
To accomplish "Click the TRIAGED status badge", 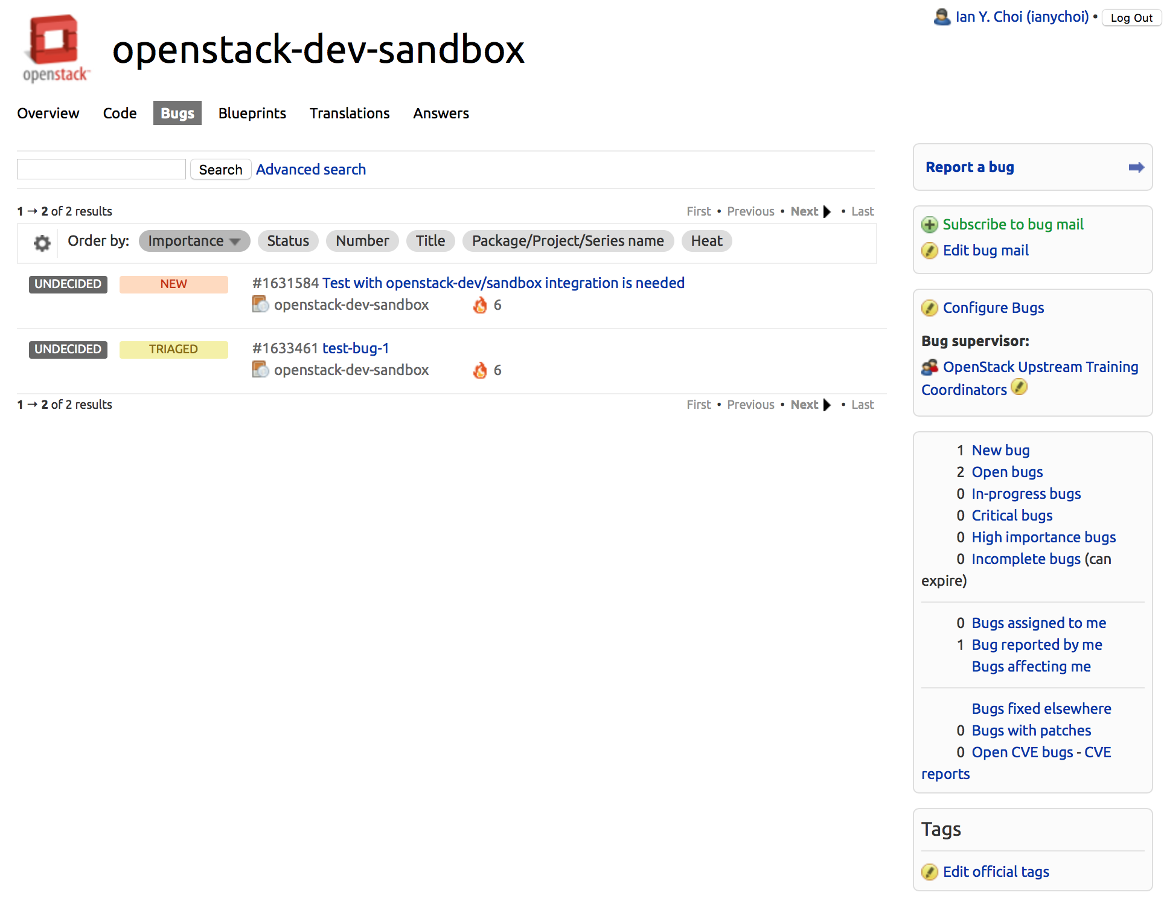I will point(173,350).
